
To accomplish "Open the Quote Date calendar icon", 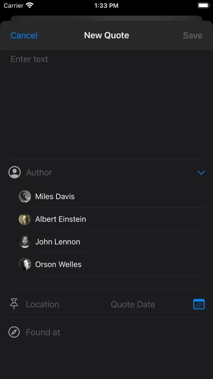I will (x=199, y=304).
